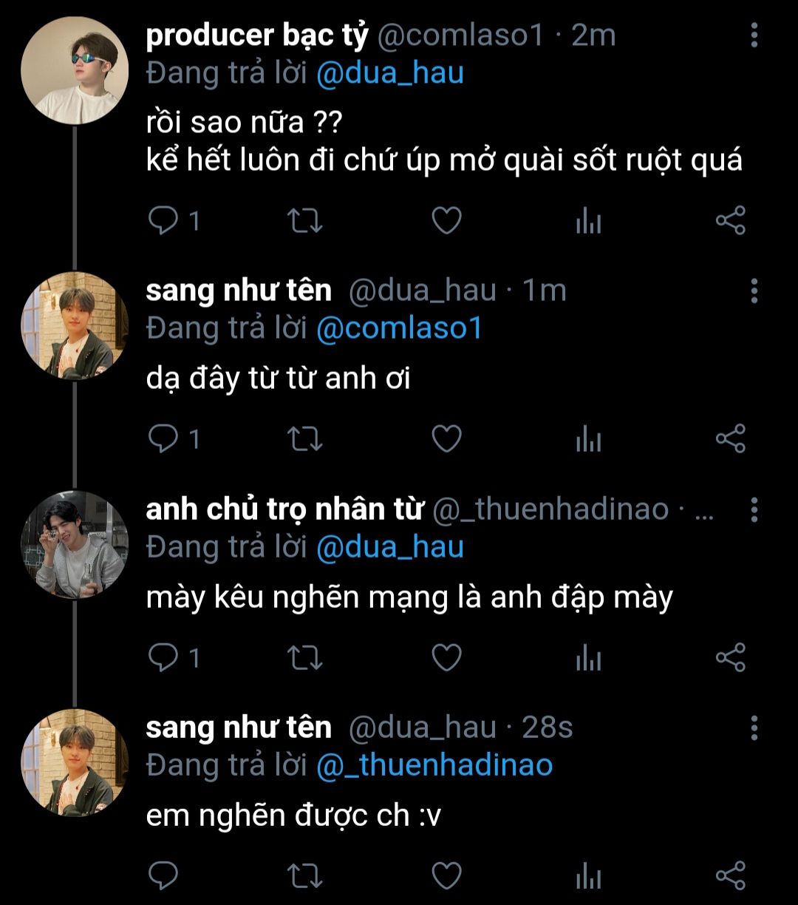The height and width of the screenshot is (905, 798).
Task: Reply to the 'em nghẽn được ch' tweet
Action: tap(163, 875)
